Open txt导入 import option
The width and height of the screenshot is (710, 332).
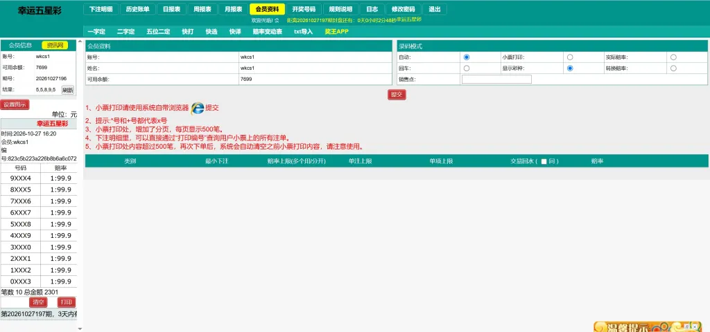tap(304, 32)
